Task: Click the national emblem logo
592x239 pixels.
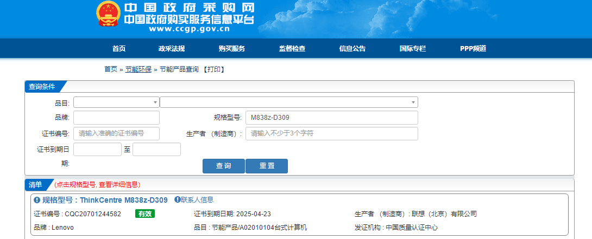Action: point(109,14)
